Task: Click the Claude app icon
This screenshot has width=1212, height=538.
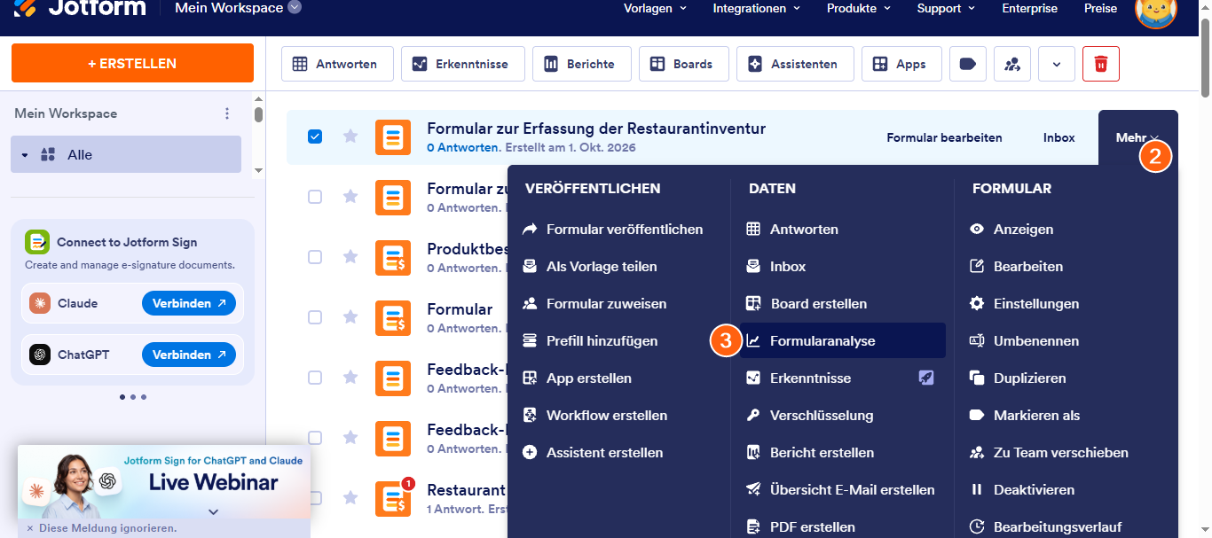Action: pyautogui.click(x=40, y=303)
